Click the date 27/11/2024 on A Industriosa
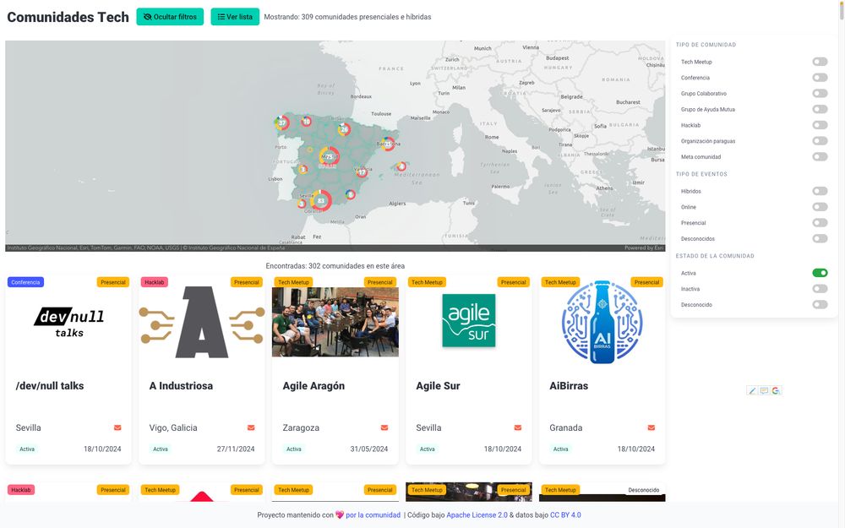 click(x=236, y=449)
